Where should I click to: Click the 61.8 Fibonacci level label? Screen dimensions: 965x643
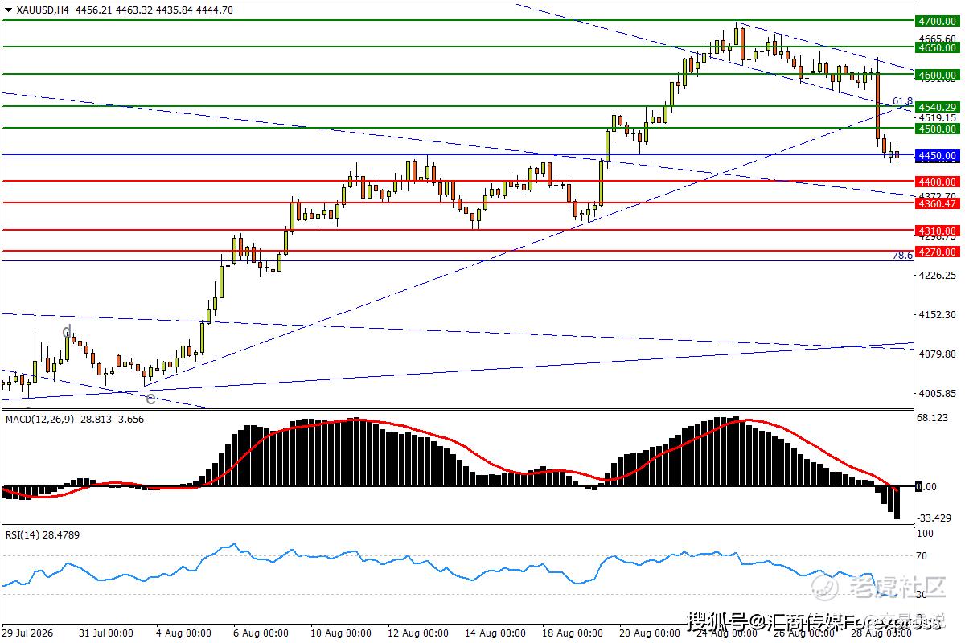tap(902, 101)
